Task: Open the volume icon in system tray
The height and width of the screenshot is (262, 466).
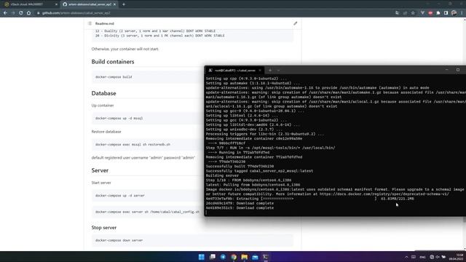Action: (438, 257)
